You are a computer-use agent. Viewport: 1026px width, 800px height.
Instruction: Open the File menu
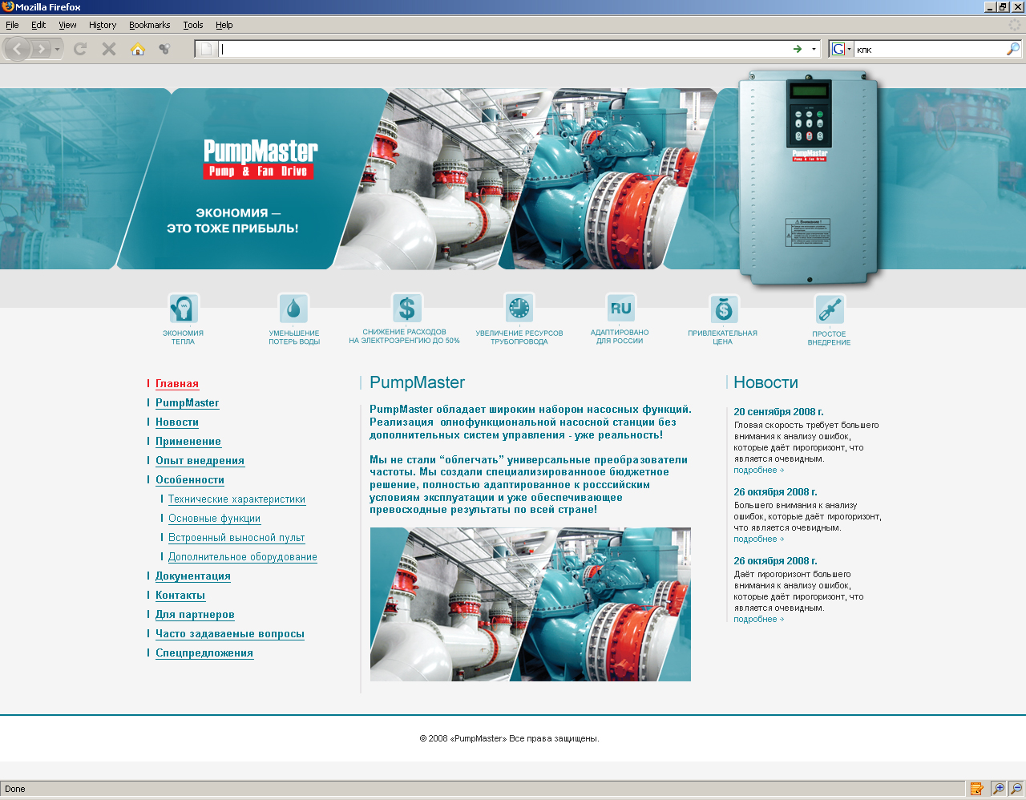12,25
